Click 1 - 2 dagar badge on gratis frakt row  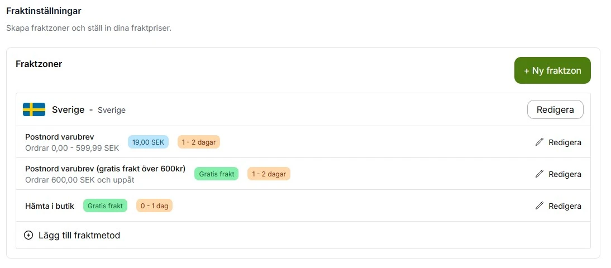coord(269,174)
